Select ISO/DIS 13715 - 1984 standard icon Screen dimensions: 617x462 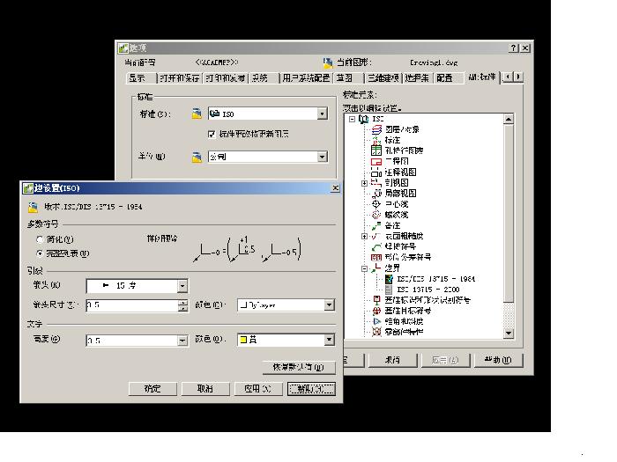point(389,279)
